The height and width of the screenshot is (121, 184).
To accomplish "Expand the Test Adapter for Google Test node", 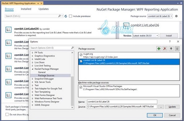I will 33,89.
